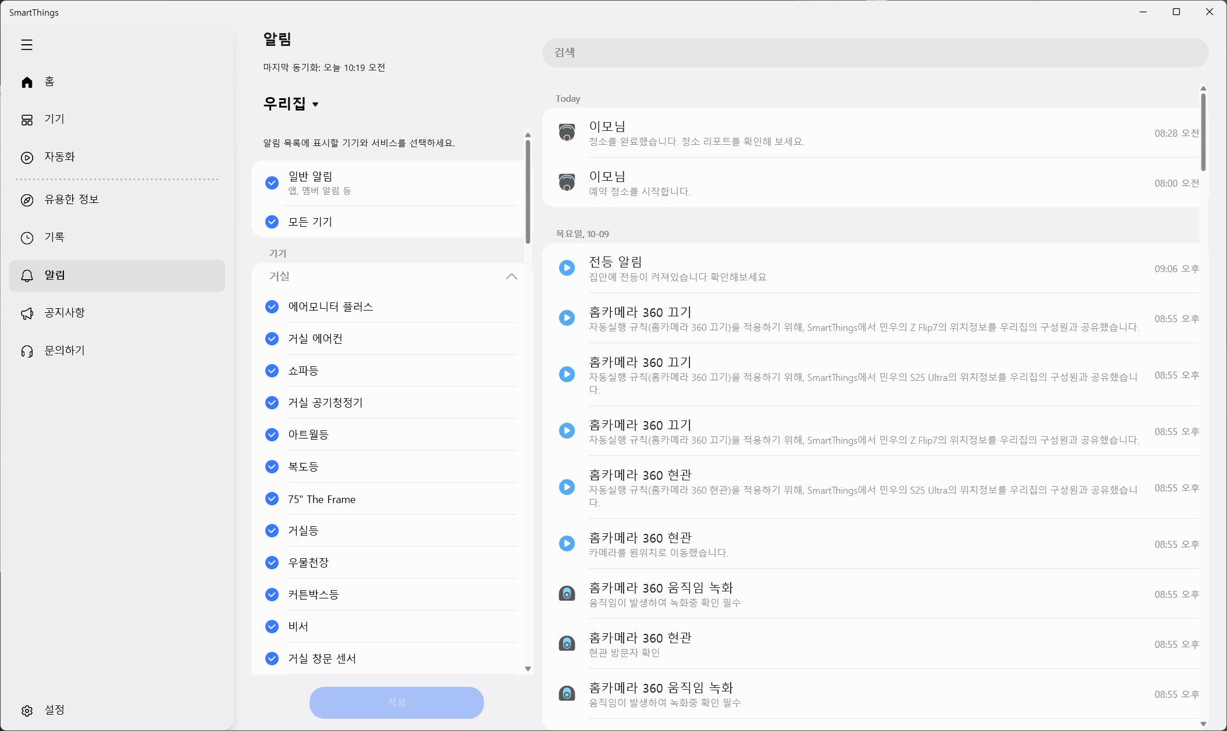Toggle the 모든 기기 checkbox

pos(272,222)
